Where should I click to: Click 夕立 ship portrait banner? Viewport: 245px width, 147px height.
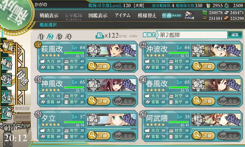[x=111, y=120]
